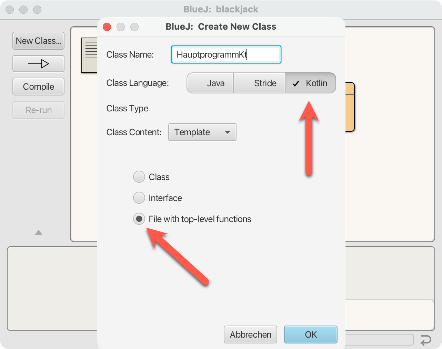Image resolution: width=442 pixels, height=349 pixels.
Task: Click the Class Name text field
Action: [226, 54]
